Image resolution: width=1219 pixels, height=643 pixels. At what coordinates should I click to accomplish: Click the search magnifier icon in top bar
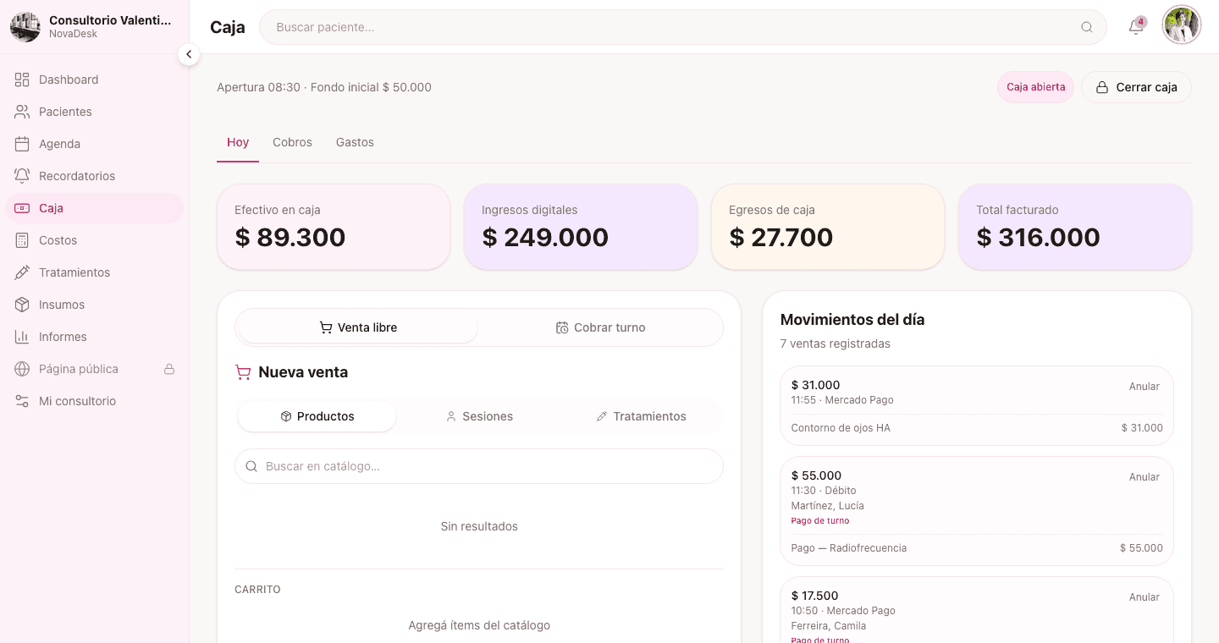pos(1087,27)
